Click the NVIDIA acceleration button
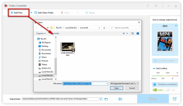The width and height of the screenshot is (183, 106). pyautogui.click(x=158, y=90)
